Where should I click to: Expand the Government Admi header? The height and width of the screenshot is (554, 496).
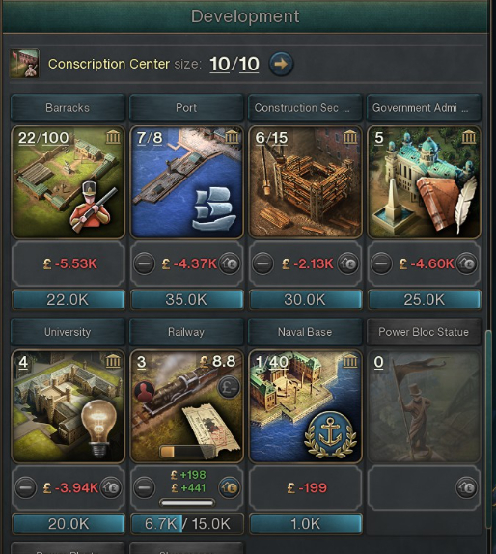pyautogui.click(x=424, y=107)
